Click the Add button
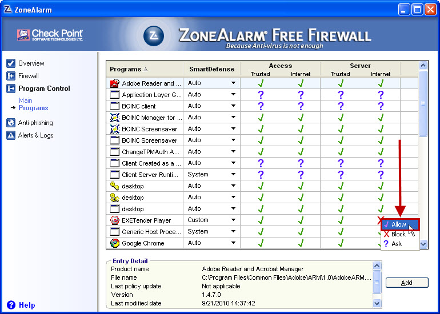The image size is (440, 314). (x=407, y=283)
